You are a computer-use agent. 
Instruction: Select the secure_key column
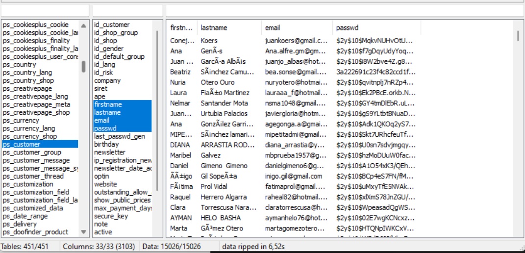122,216
